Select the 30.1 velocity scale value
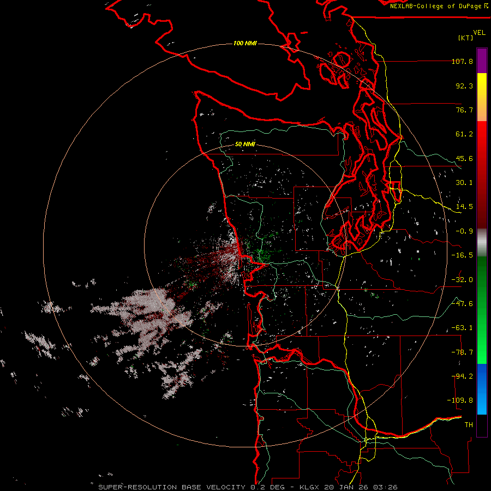This screenshot has width=491, height=491. (464, 183)
